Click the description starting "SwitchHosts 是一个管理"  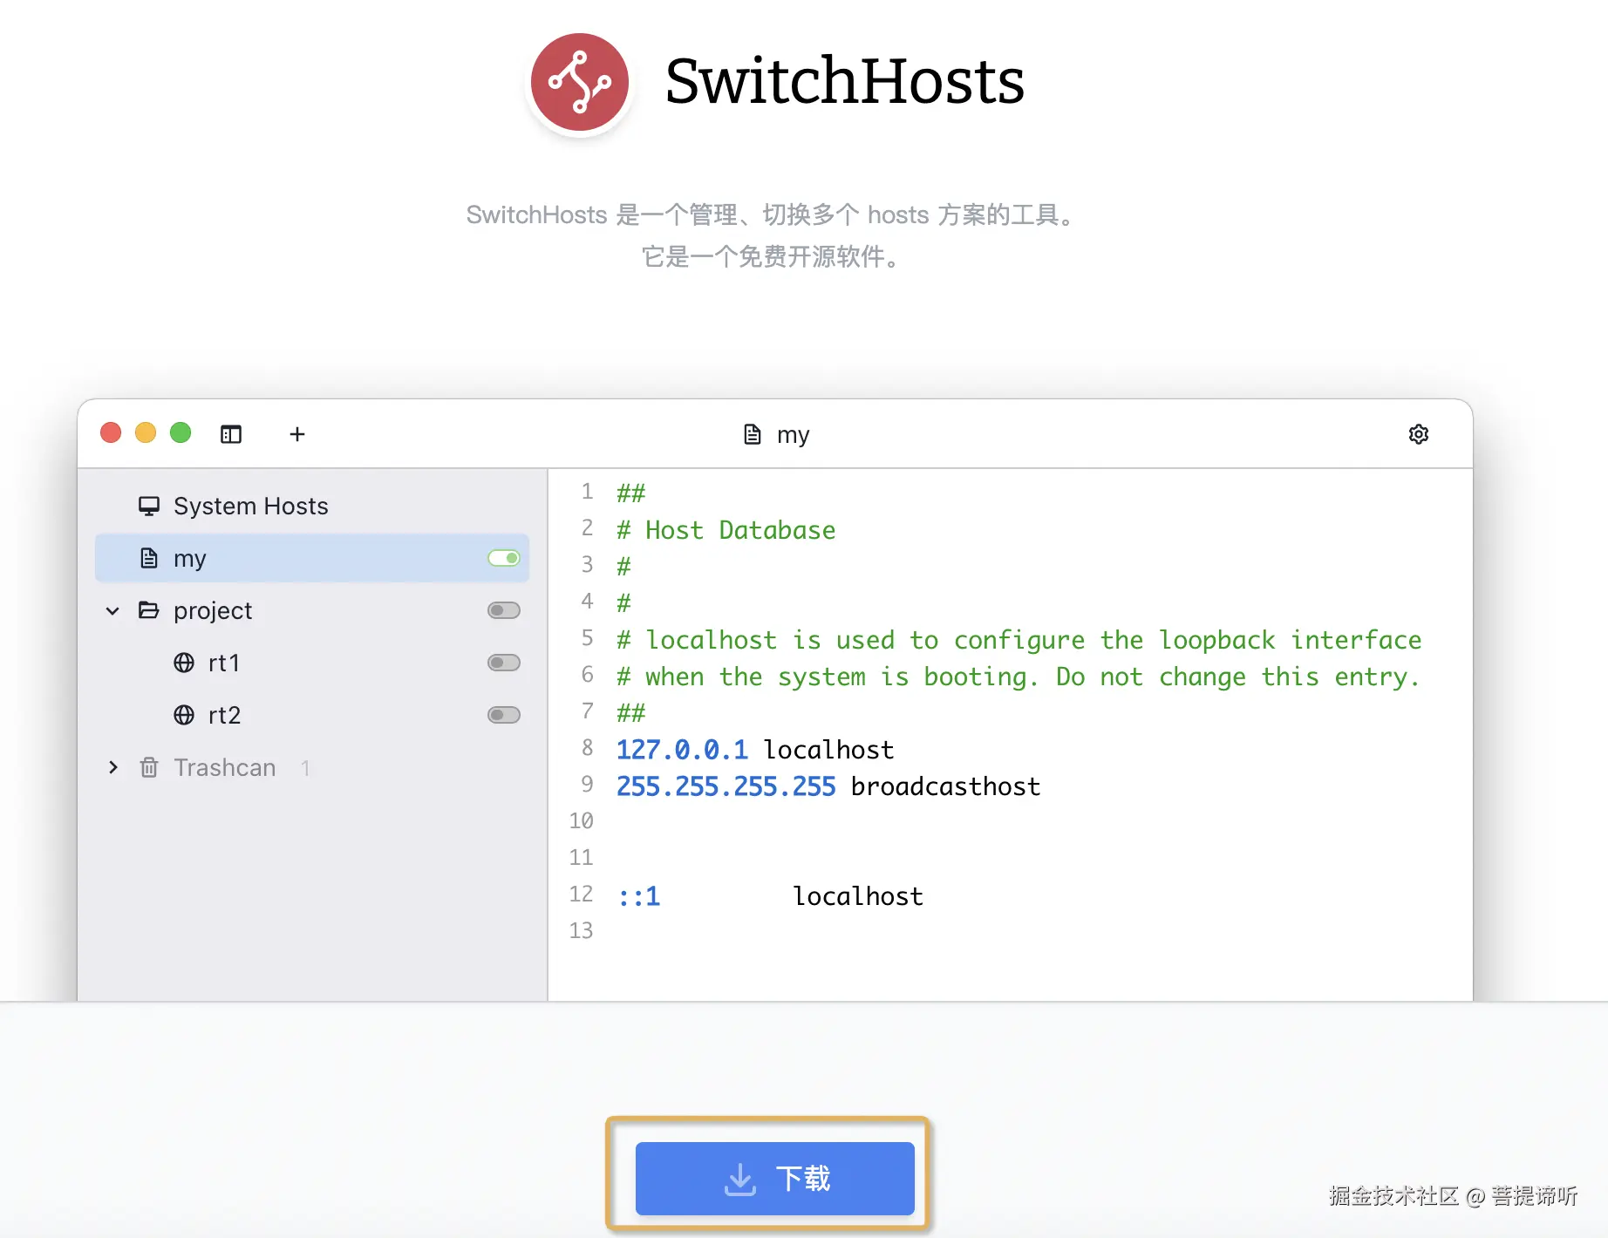(x=772, y=214)
